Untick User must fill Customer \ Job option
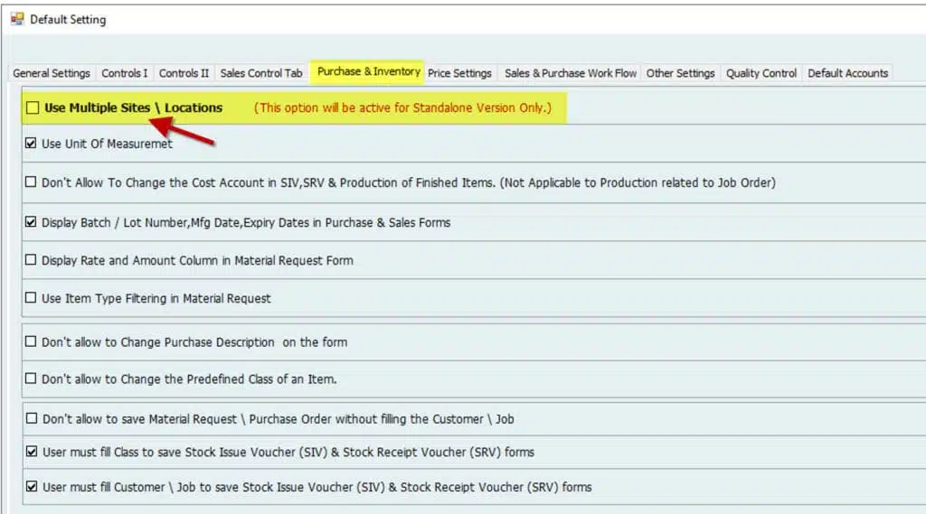The width and height of the screenshot is (926, 514). pos(32,487)
